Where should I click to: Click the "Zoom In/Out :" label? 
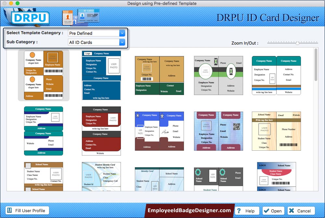coord(245,43)
